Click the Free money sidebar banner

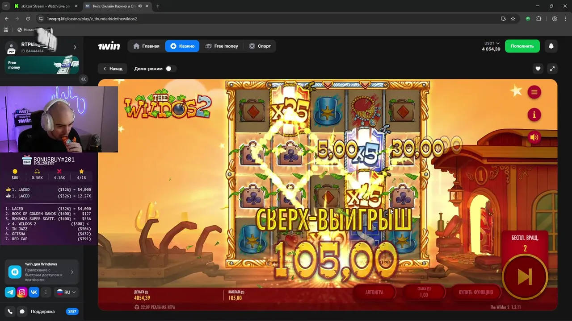pos(42,65)
